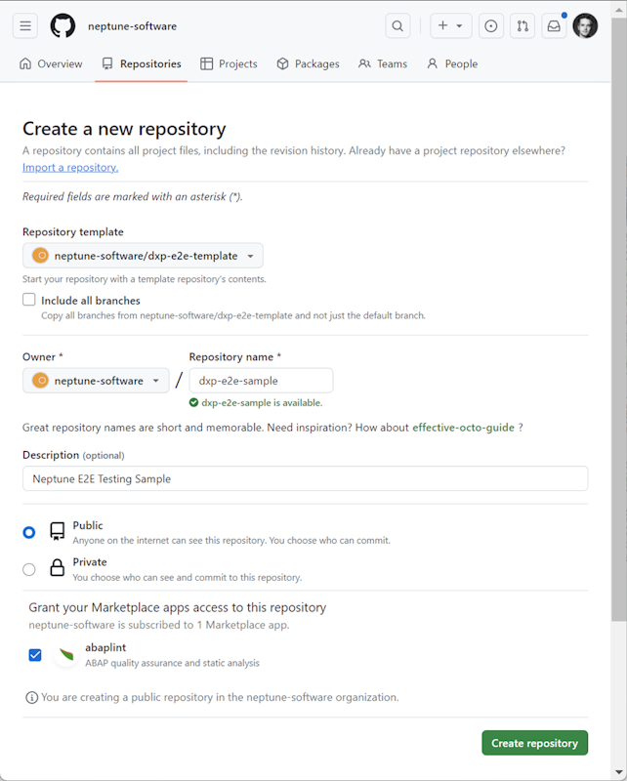Expand the plus create-new dropdown caret

pos(460,26)
